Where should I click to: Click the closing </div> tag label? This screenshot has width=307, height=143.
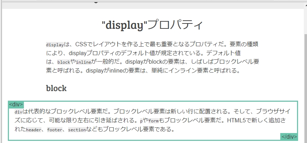(289, 137)
